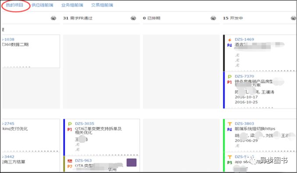Select the 业务组前端 tab
Screen dimensions: 297x173
pyautogui.click(x=72, y=5)
